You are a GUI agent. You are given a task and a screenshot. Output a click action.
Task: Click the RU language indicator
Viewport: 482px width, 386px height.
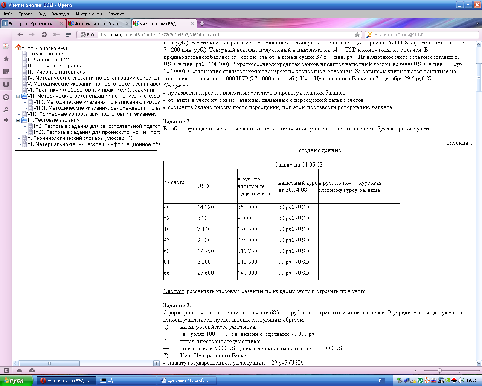coord(381,381)
